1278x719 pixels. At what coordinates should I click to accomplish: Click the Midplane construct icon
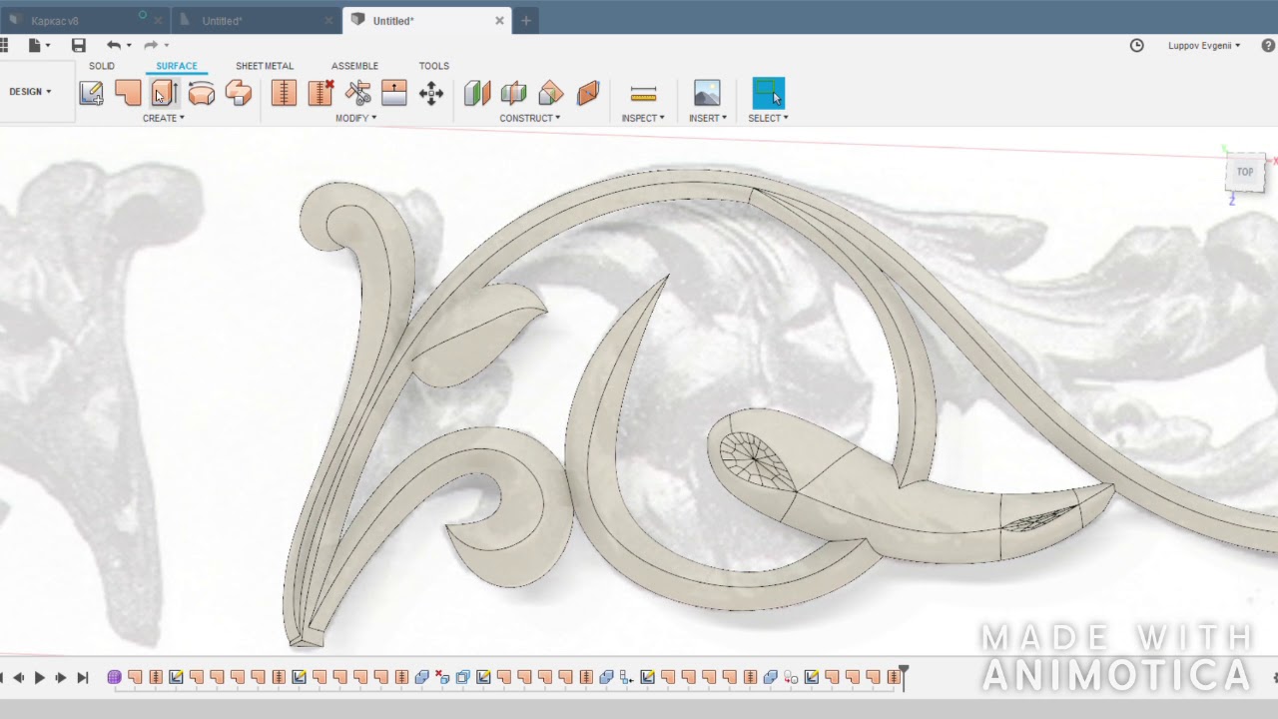coord(588,93)
